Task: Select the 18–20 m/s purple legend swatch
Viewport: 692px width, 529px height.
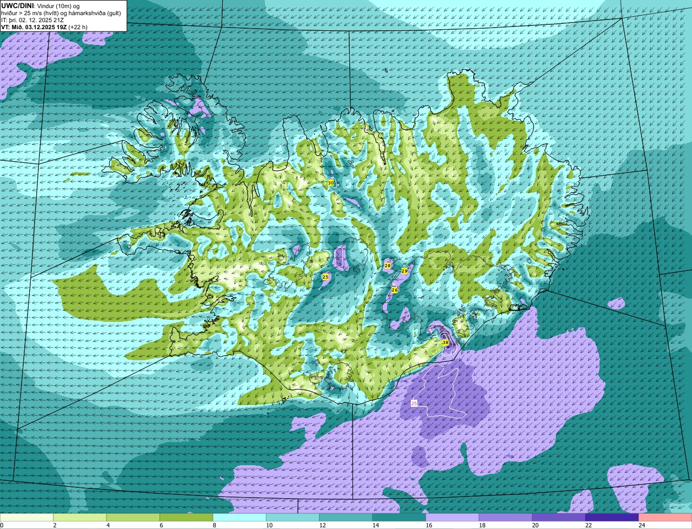Action: 506,517
